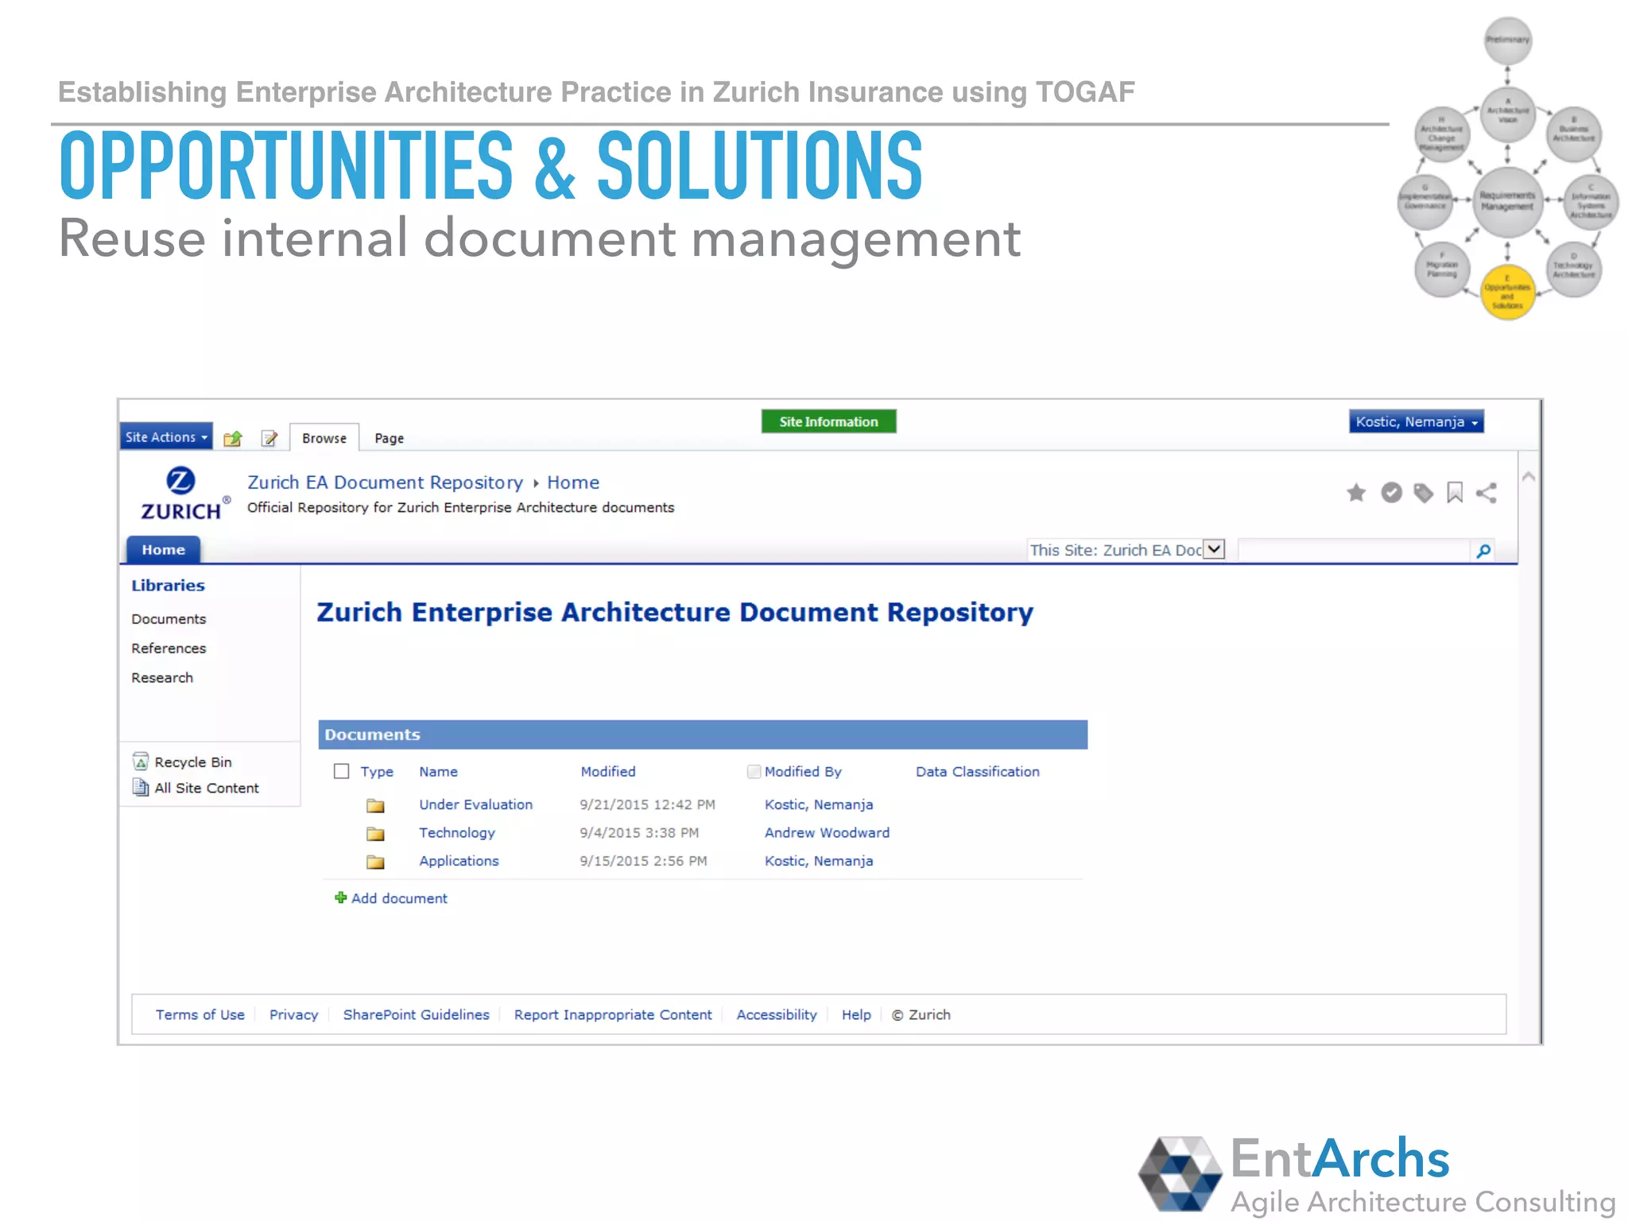The image size is (1628, 1221).
Task: Click the 9/15/2015 2:56 PM modified date
Action: 644,861
